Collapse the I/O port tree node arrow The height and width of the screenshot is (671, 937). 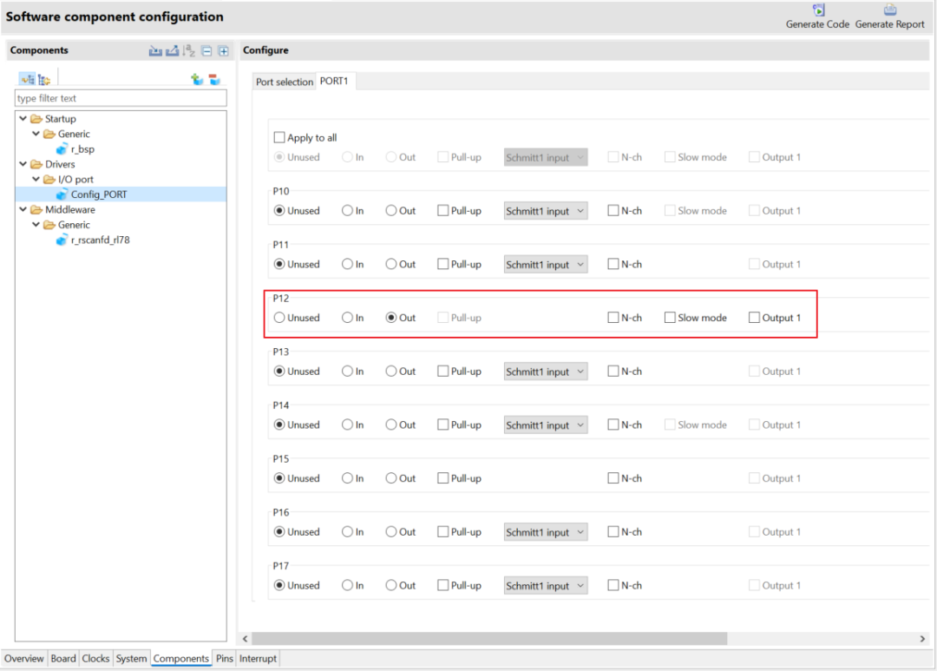tap(36, 179)
